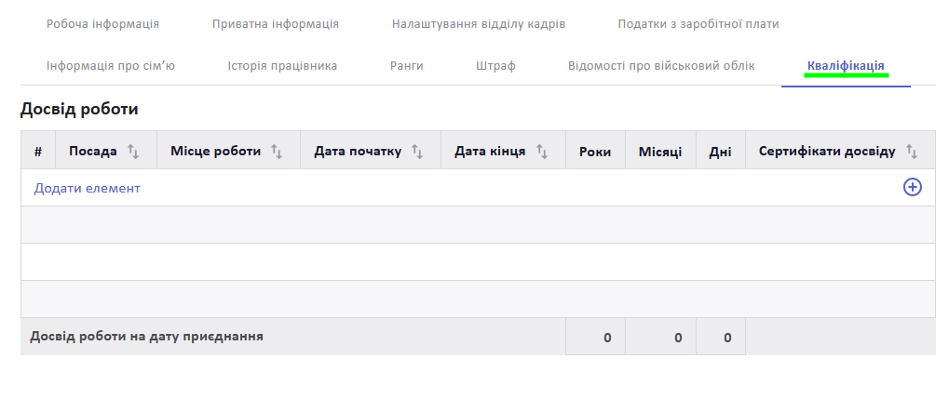949x399 pixels.
Task: Click the Роки column header
Action: (595, 152)
